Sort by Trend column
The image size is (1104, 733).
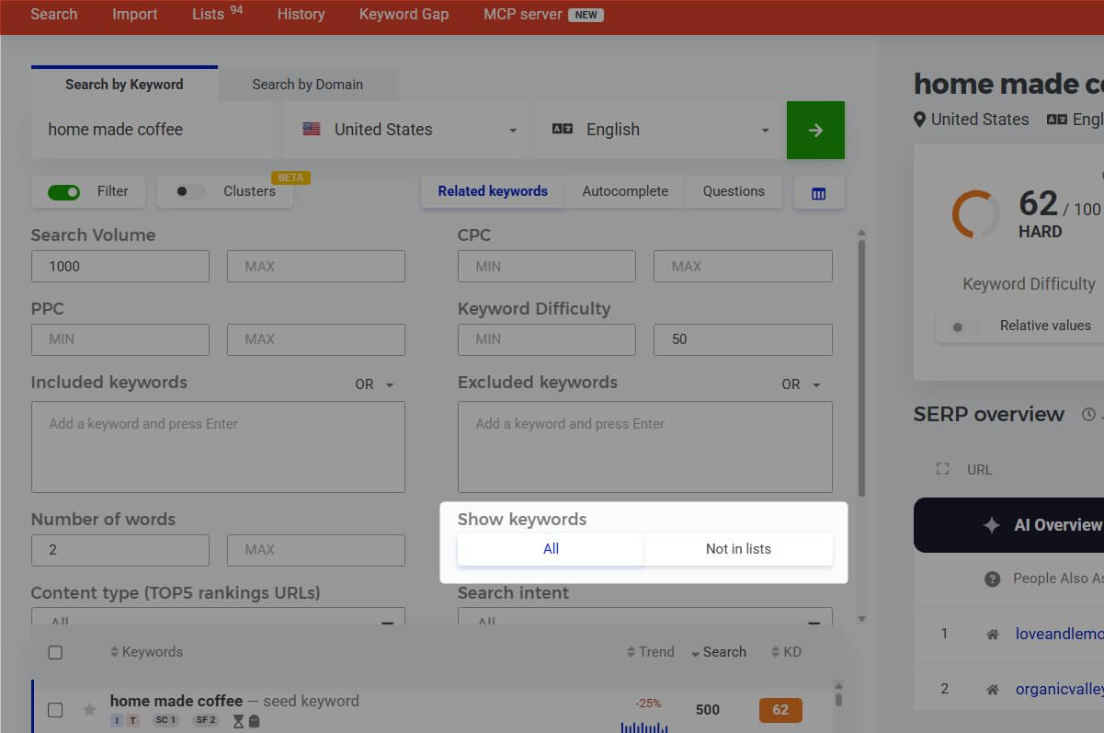(x=651, y=652)
